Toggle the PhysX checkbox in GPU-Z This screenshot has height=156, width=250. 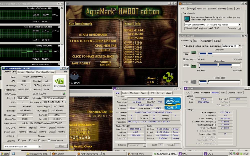tap(39, 140)
